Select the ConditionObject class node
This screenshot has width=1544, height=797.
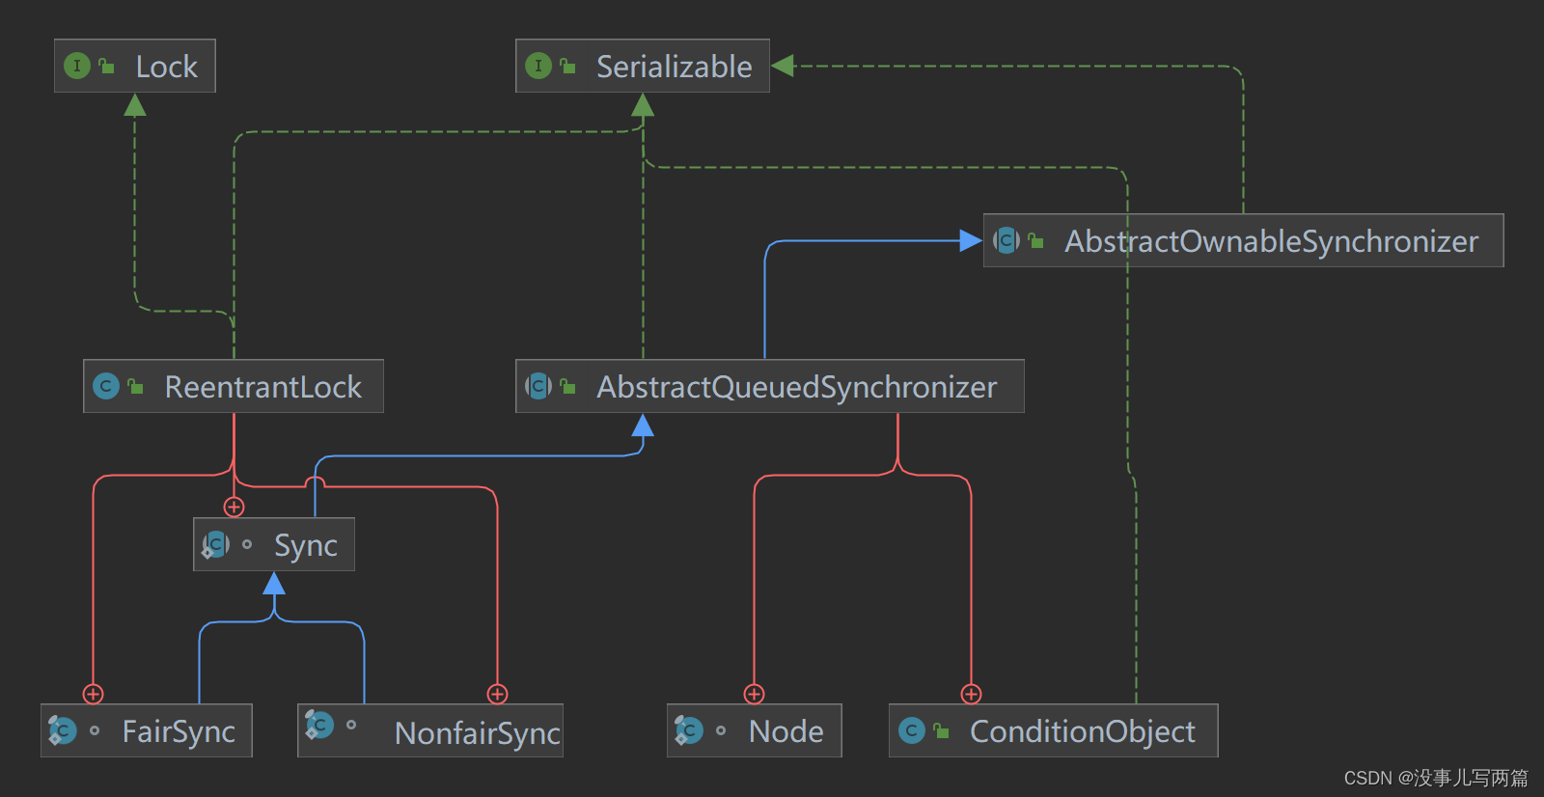[1054, 730]
